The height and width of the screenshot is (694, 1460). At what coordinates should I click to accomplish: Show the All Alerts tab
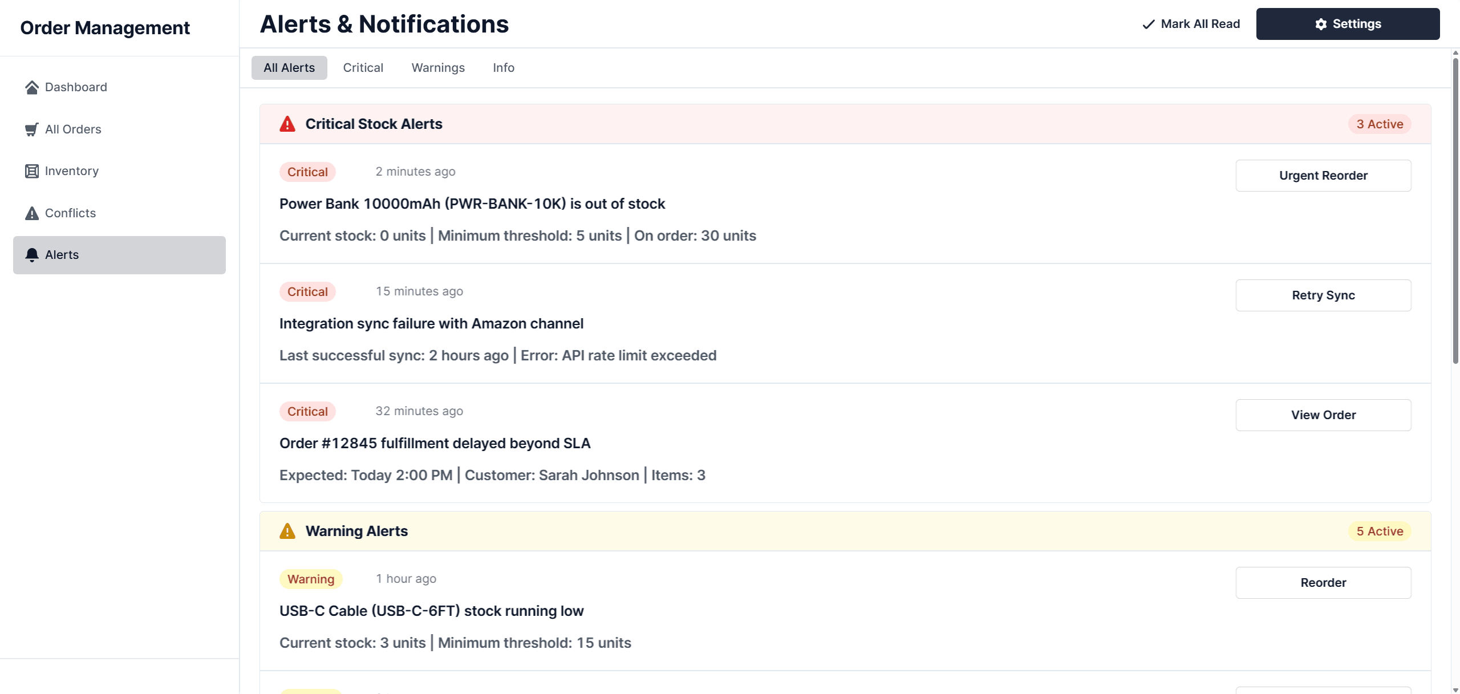tap(289, 68)
